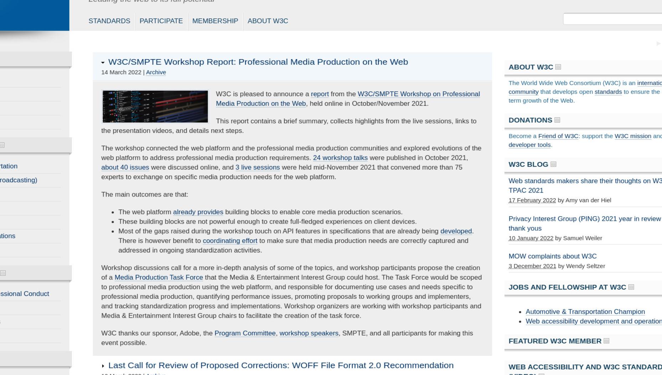The width and height of the screenshot is (662, 375).
Task: Open W3C/SMPTE Workshop Report headline link
Action: 258,62
